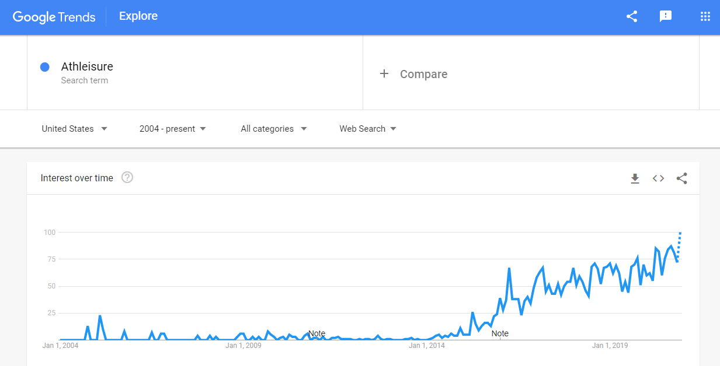The height and width of the screenshot is (366, 720).
Task: Click the dotted forecast segment of the line
Action: (x=679, y=245)
